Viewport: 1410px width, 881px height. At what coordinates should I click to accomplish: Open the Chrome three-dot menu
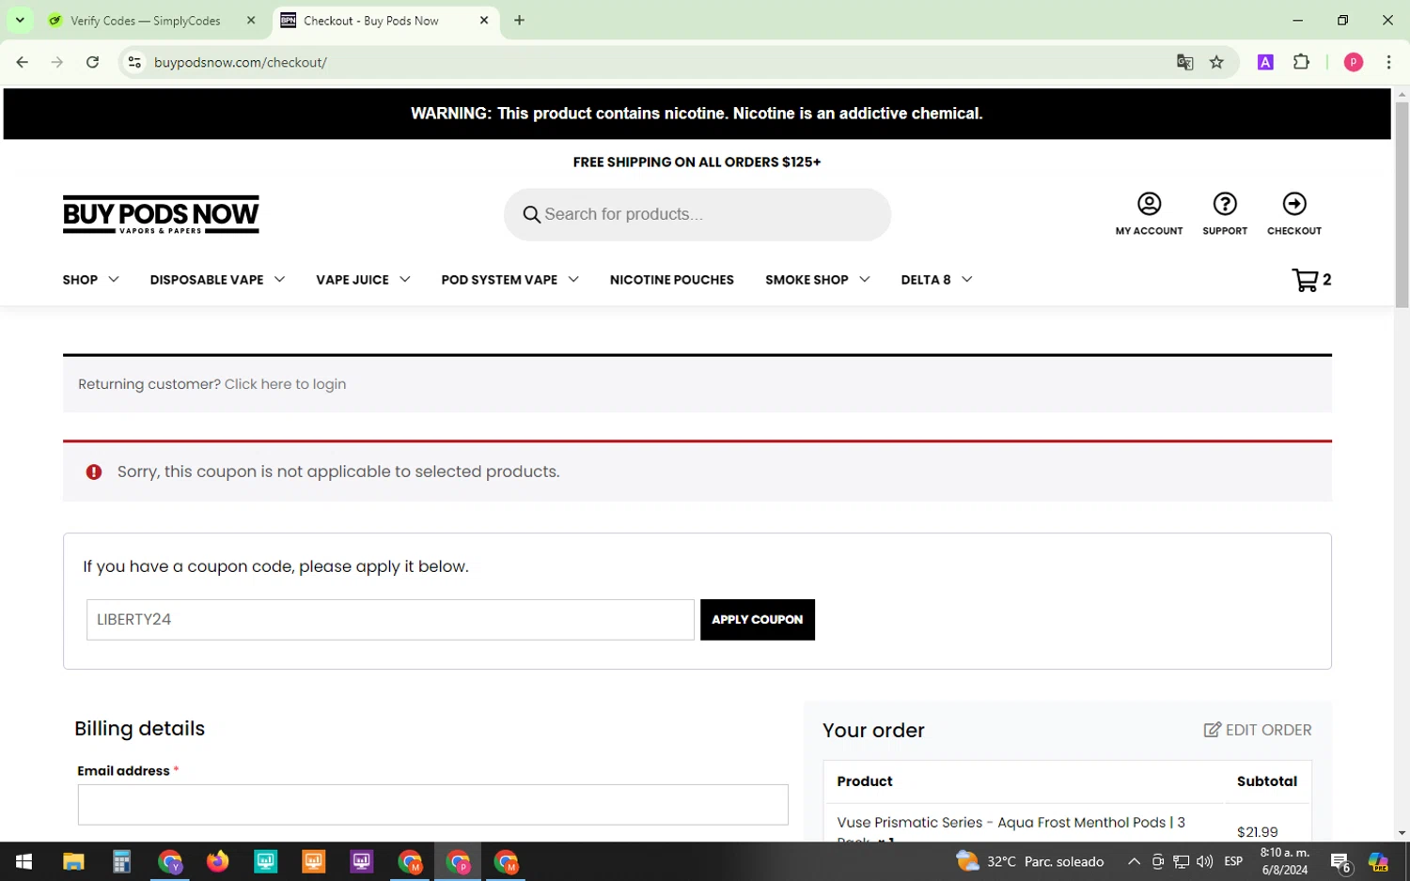[1388, 62]
